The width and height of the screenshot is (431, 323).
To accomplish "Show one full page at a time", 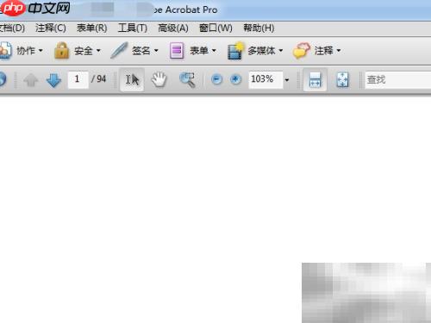I will click(x=342, y=79).
